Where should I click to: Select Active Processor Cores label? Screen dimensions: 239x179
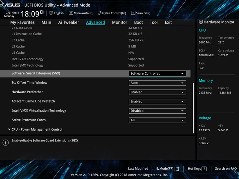(x=29, y=120)
